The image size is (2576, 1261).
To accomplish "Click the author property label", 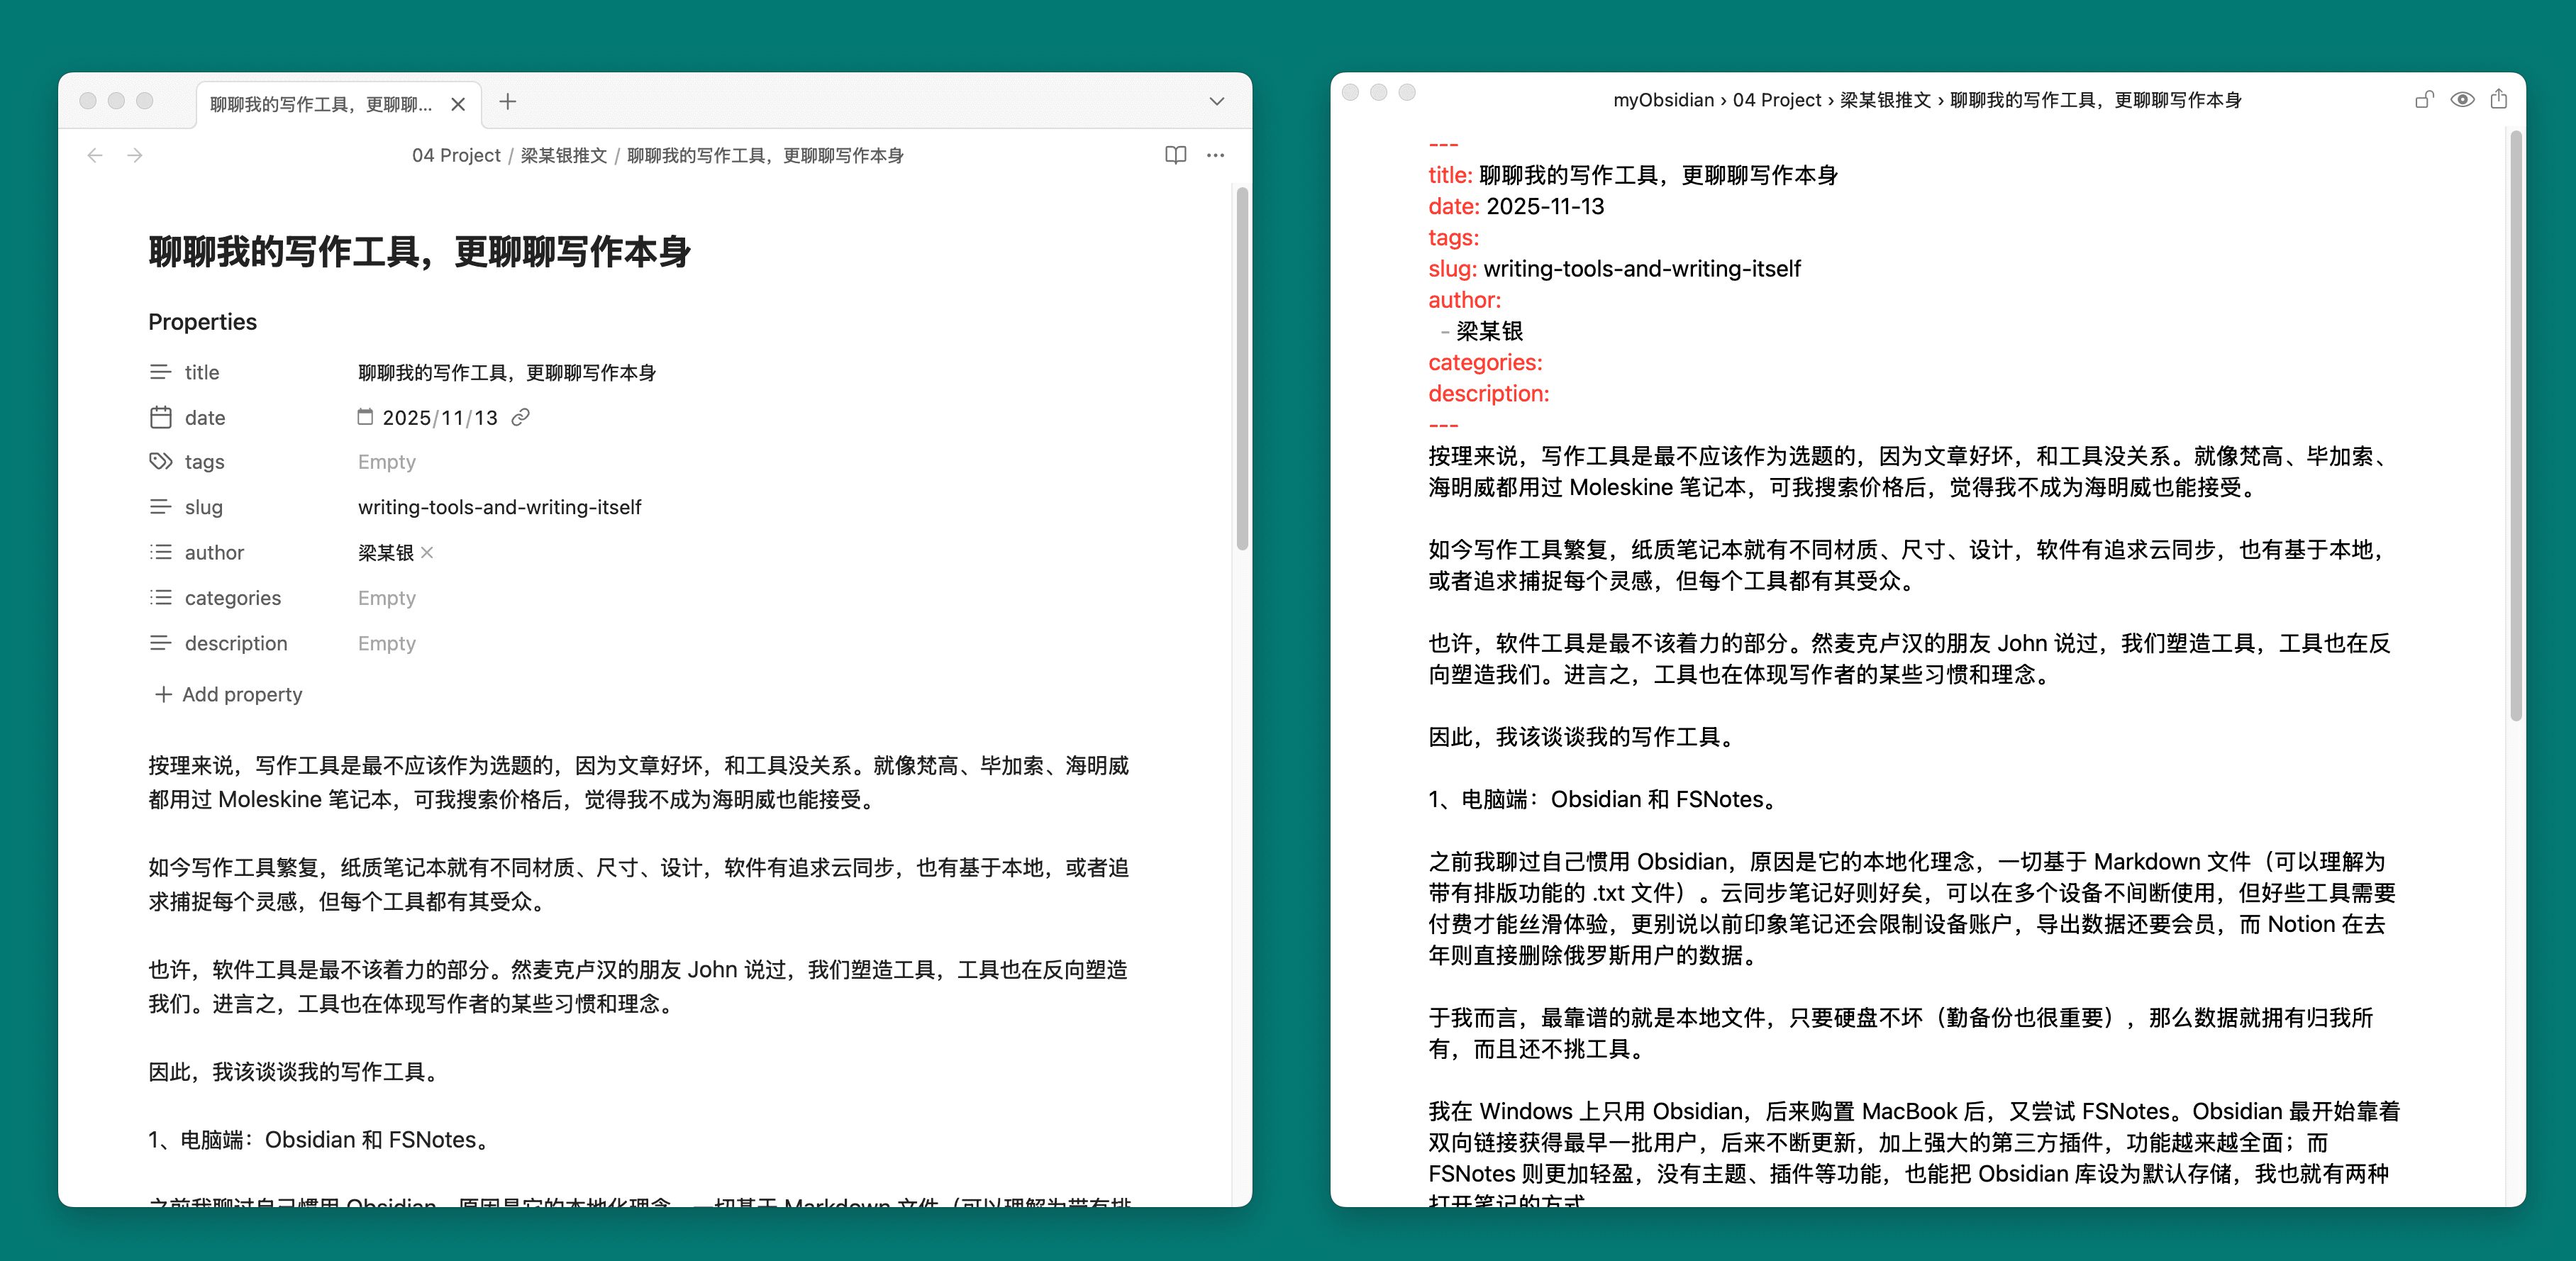I will (214, 552).
